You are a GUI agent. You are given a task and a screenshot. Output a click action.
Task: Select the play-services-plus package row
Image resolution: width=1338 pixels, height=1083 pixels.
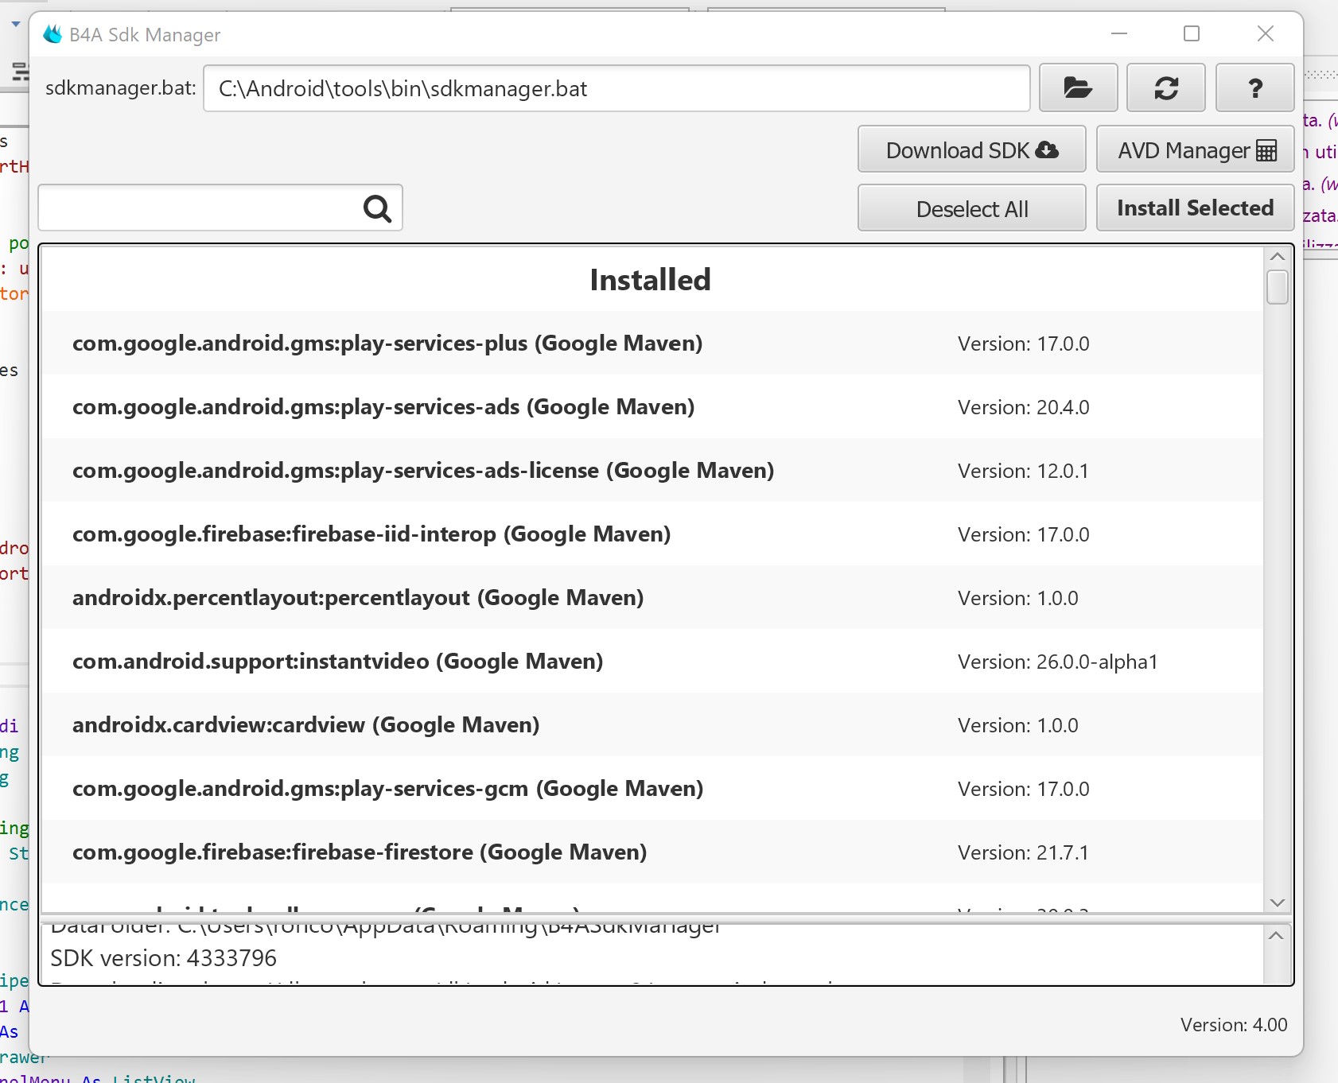coord(652,344)
